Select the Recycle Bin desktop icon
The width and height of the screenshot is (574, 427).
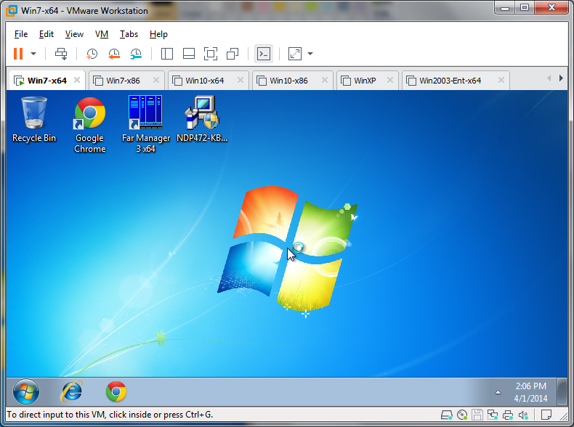34,119
